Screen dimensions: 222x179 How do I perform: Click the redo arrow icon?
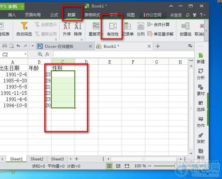tap(25, 46)
